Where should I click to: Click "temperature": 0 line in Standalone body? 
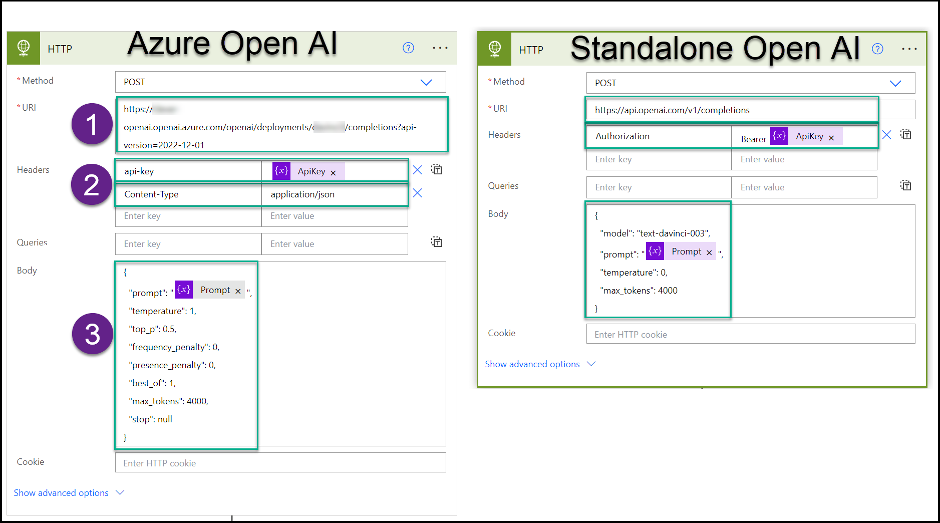tap(634, 273)
